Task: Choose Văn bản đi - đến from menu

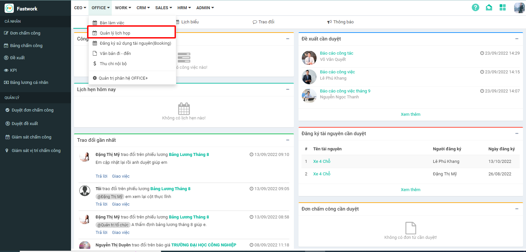Action: coord(115,53)
